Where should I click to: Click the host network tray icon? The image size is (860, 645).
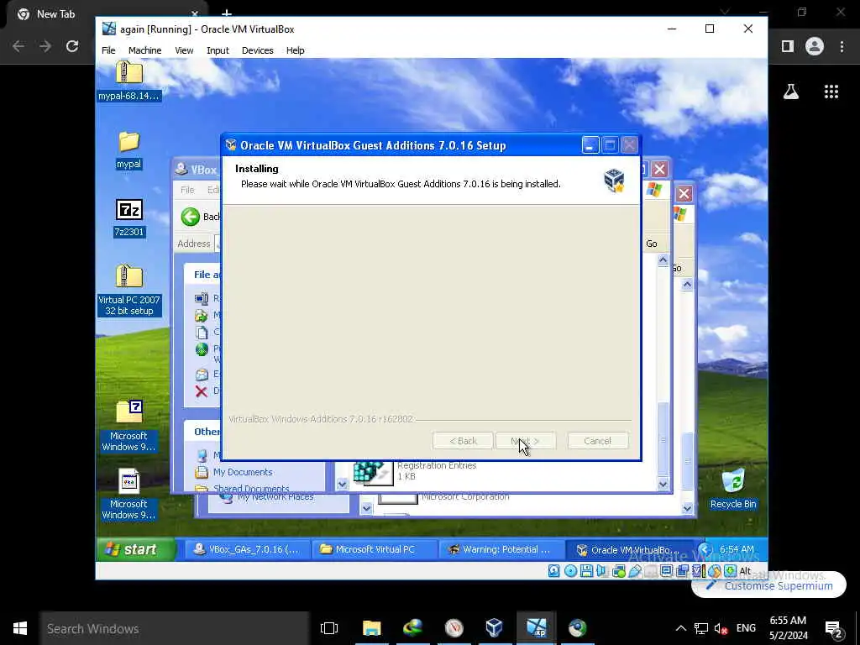click(700, 628)
